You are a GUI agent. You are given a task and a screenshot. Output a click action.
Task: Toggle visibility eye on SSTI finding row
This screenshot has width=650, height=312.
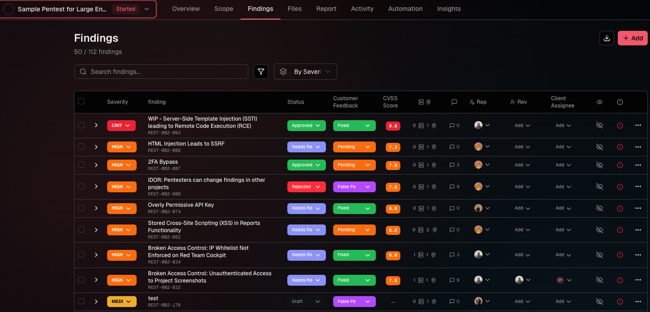tap(600, 126)
